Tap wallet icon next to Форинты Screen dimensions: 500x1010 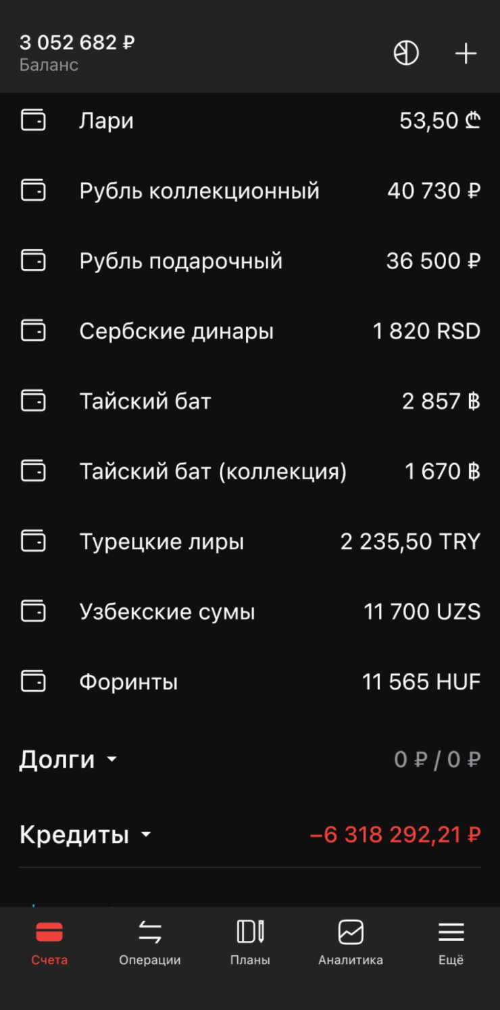(33, 681)
